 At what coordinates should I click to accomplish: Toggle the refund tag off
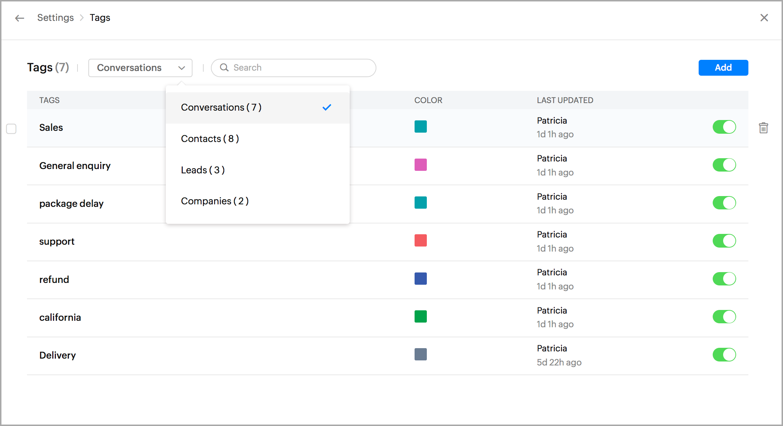tap(724, 279)
